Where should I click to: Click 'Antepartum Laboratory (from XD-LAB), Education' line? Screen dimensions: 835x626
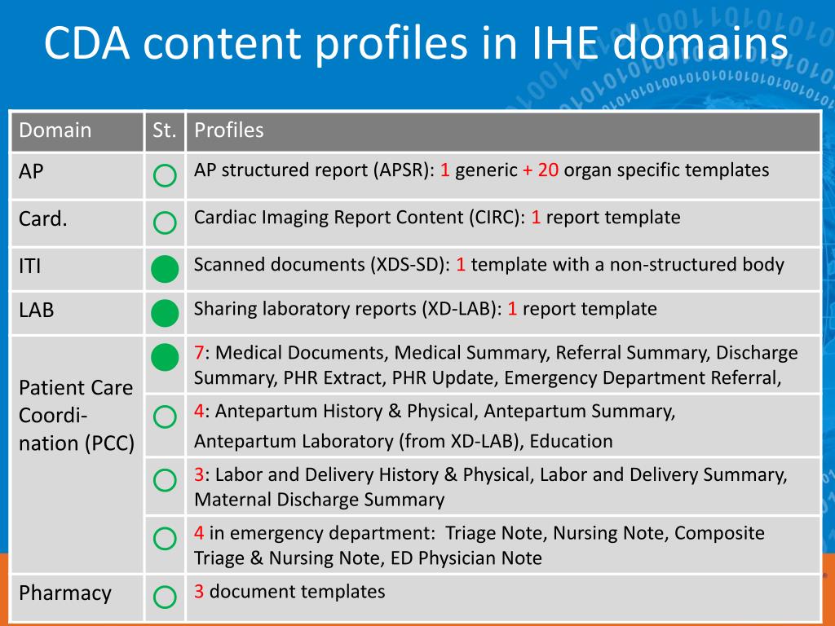pyautogui.click(x=403, y=441)
